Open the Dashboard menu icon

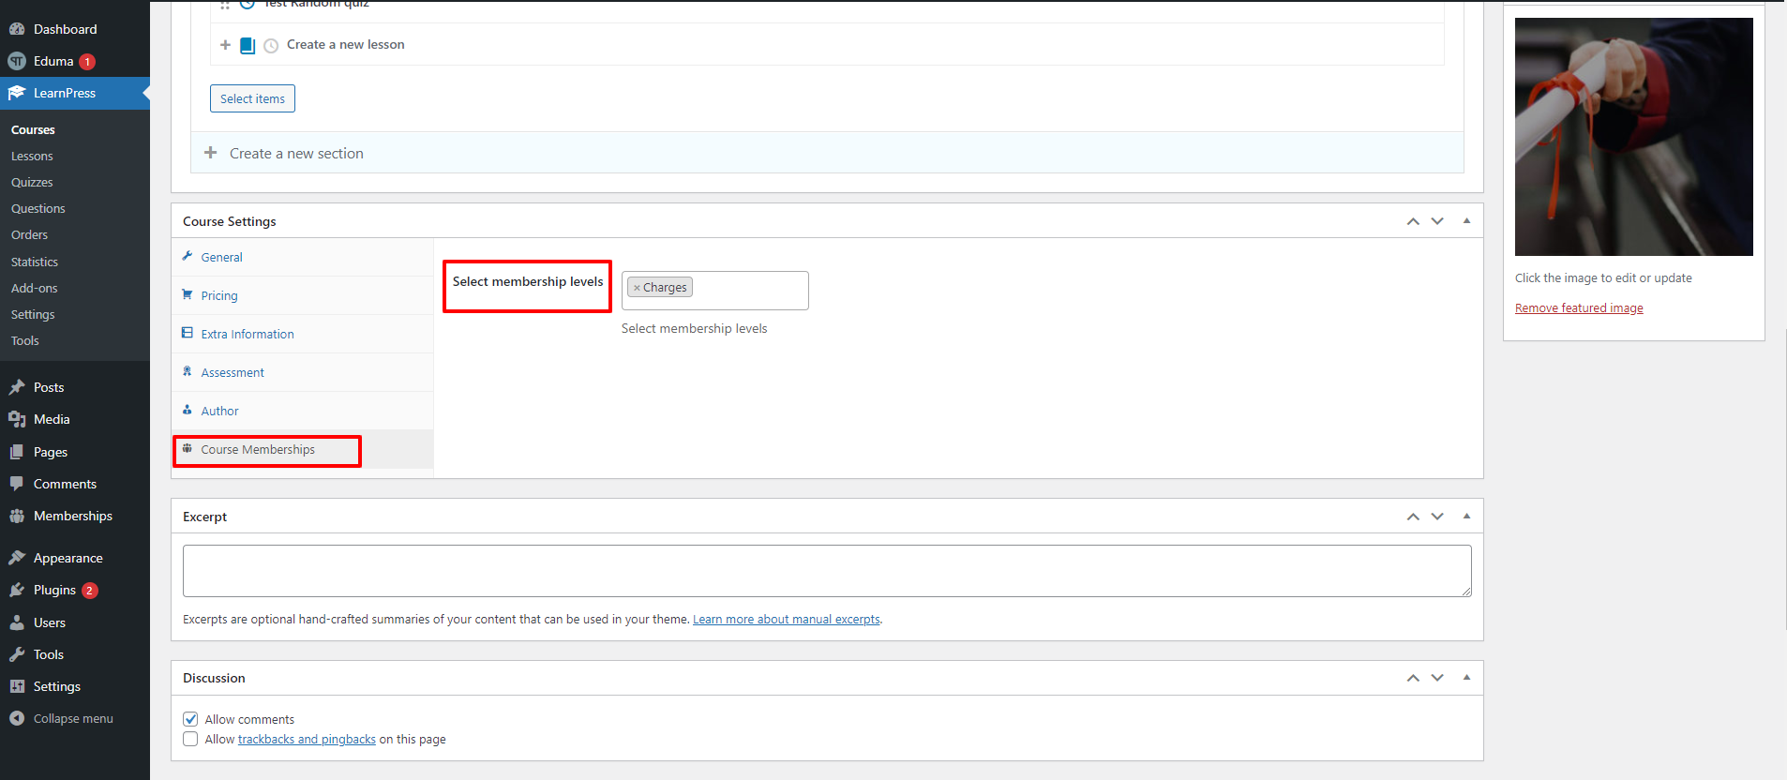coord(17,29)
